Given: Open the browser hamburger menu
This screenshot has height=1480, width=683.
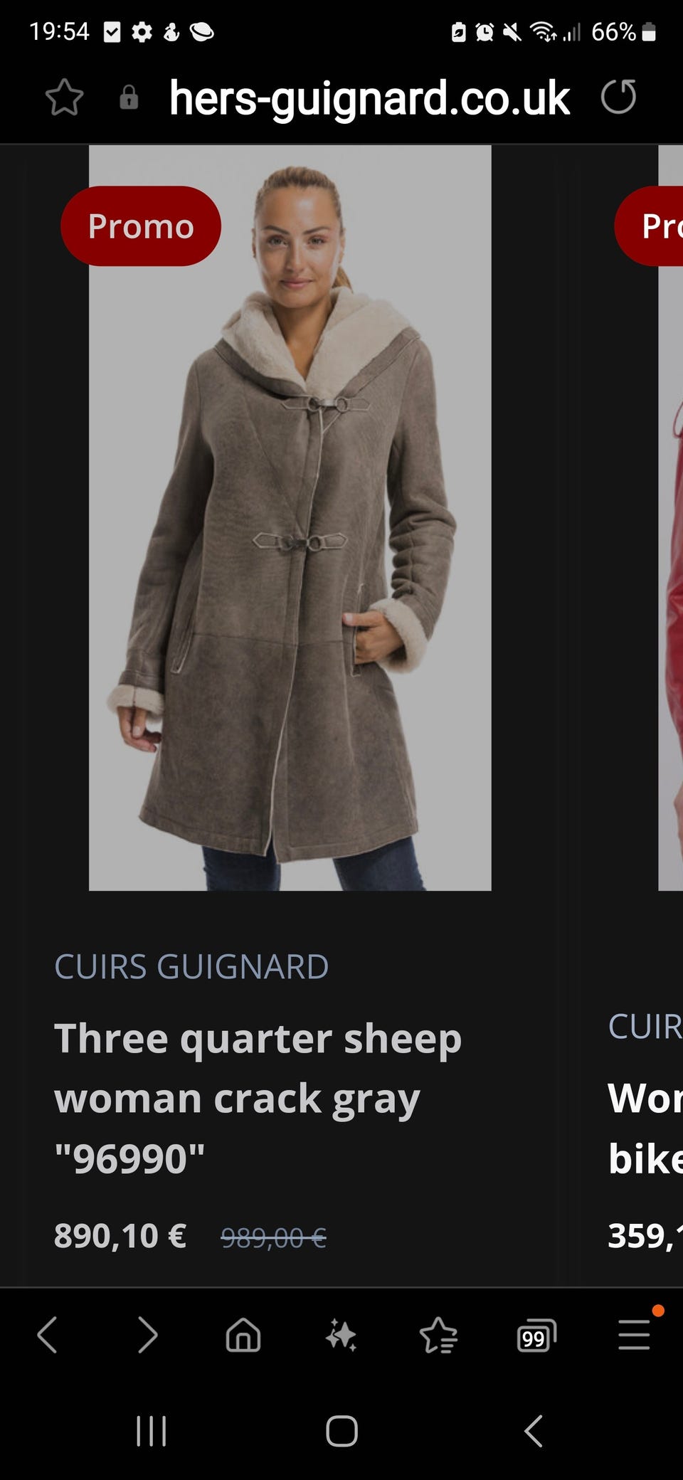Looking at the screenshot, I should pyautogui.click(x=635, y=1335).
